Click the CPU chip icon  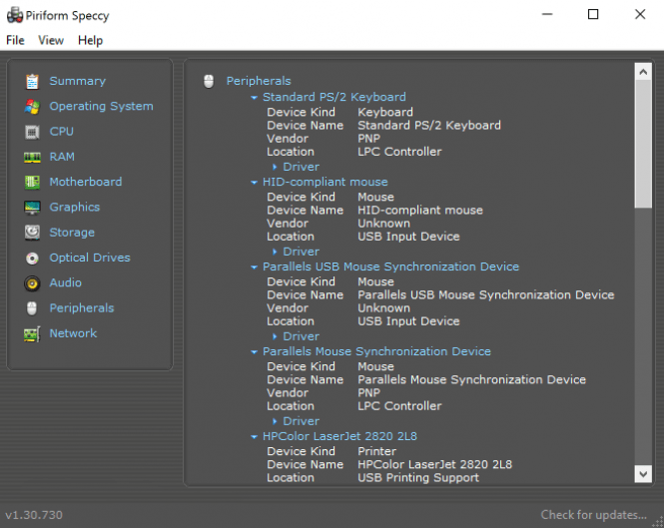(x=32, y=132)
